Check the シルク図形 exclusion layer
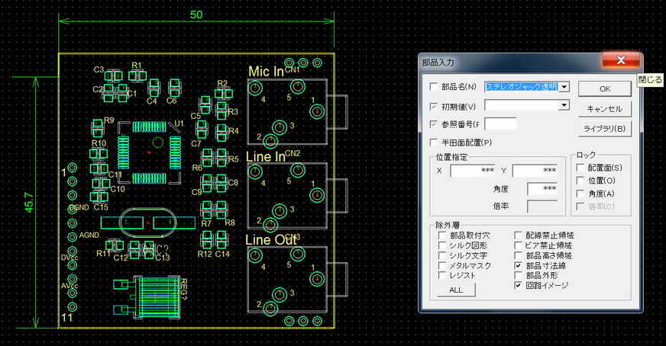 tap(442, 246)
